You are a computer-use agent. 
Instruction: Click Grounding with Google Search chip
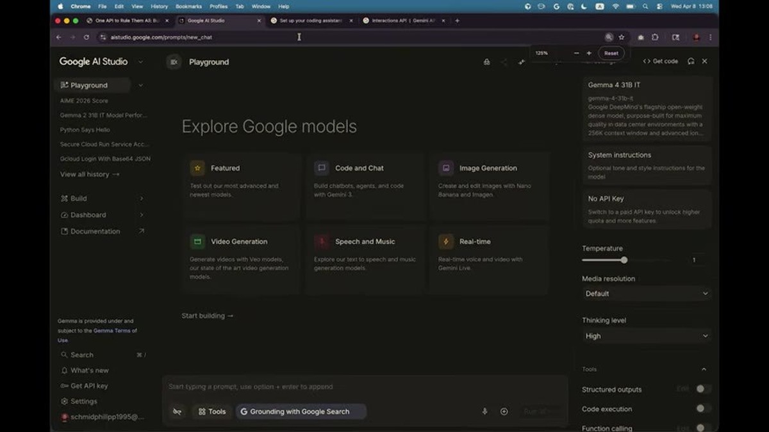click(x=301, y=412)
